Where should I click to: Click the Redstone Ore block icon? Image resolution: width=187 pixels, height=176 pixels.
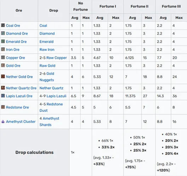(3, 107)
